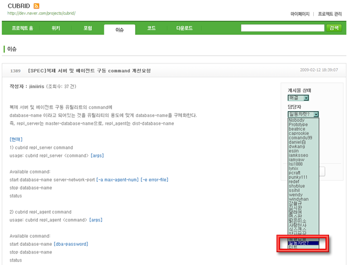Focus the search input field
350x265 pixels.
282,28
